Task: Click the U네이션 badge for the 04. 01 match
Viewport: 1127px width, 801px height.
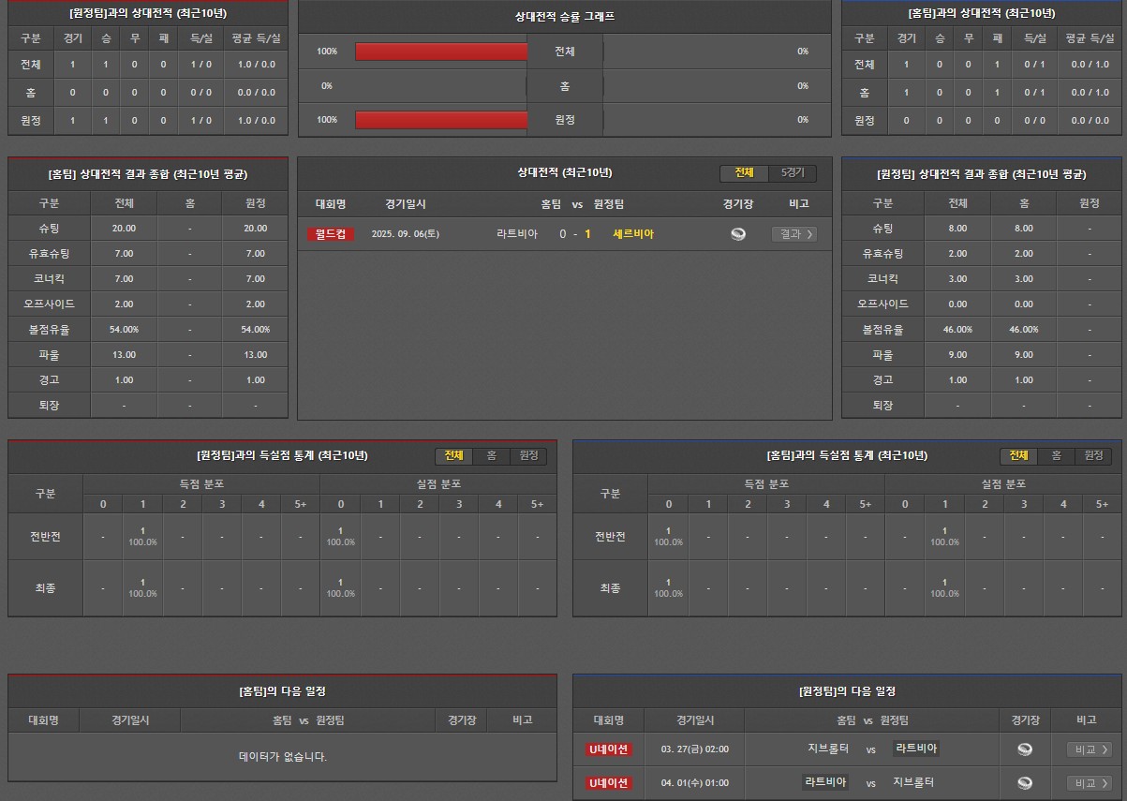Action: click(x=609, y=783)
